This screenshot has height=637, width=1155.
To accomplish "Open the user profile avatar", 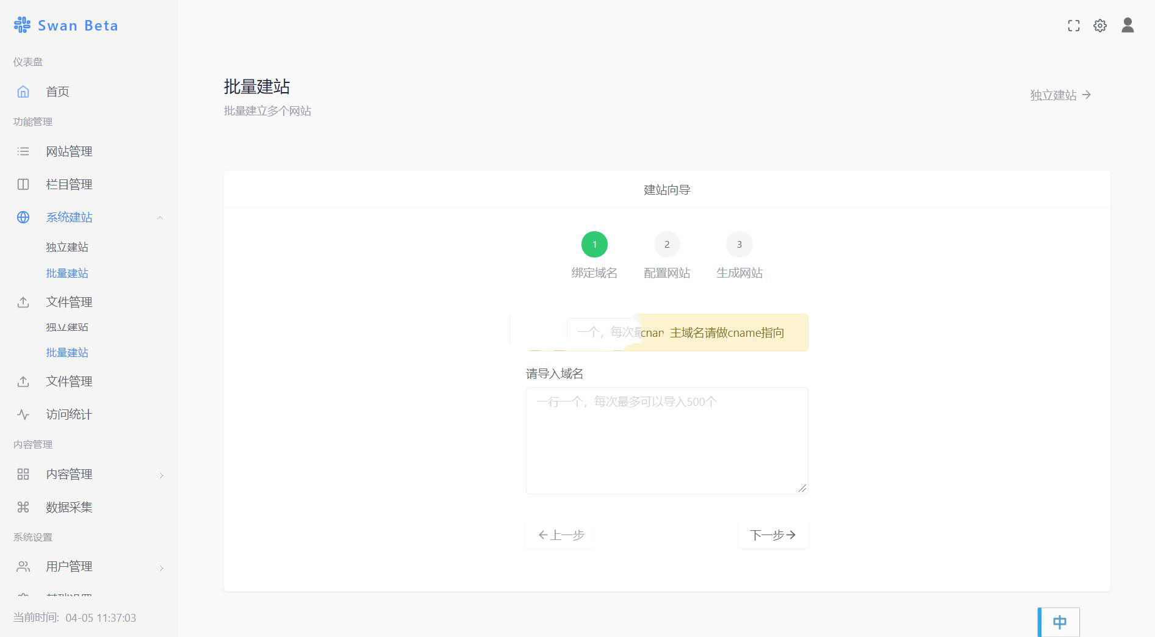I will click(1128, 25).
